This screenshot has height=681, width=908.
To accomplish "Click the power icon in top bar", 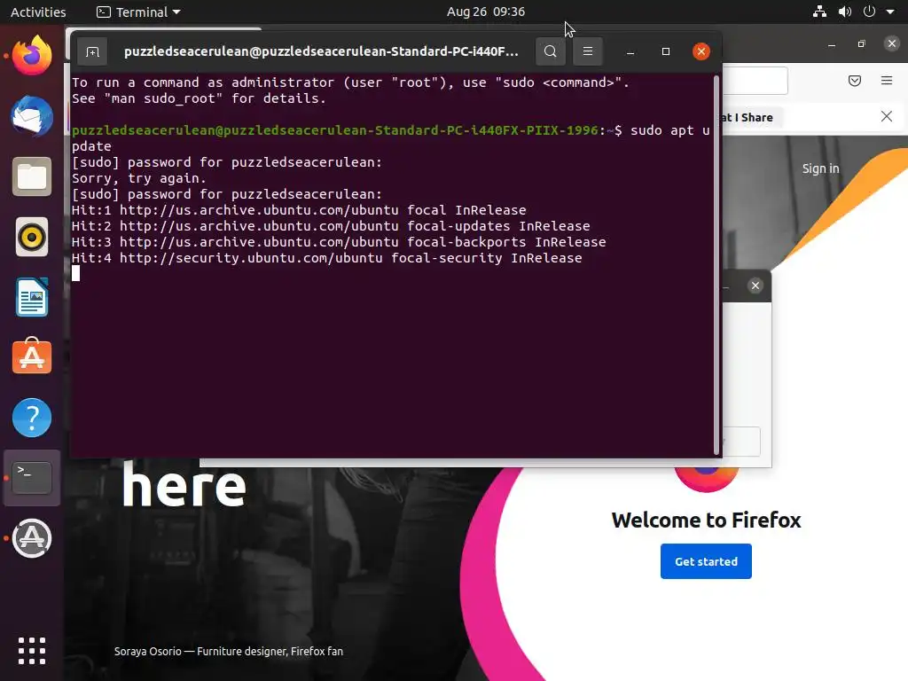I will tap(869, 12).
